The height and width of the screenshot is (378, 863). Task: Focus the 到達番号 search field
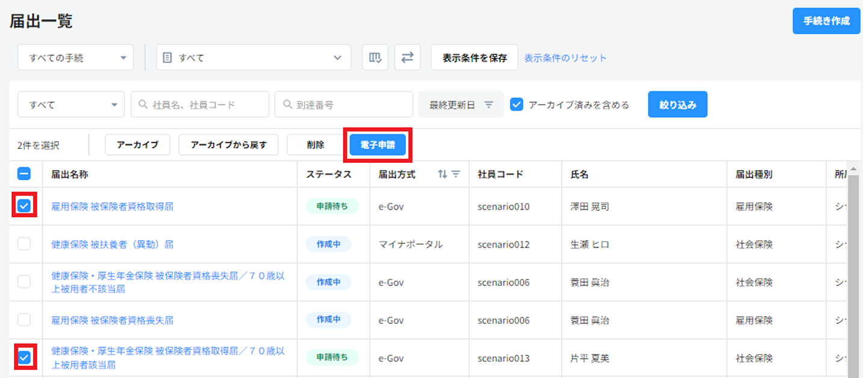click(344, 105)
